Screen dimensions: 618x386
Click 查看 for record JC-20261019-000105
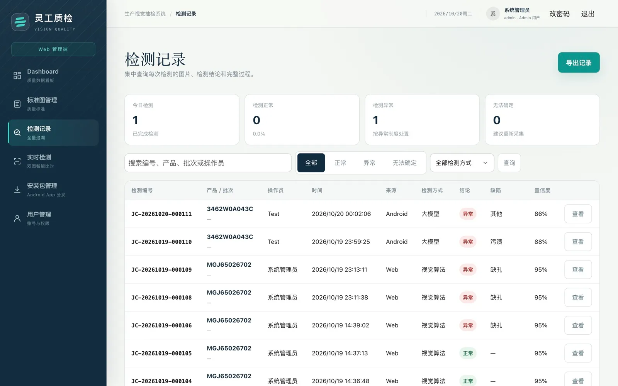coord(578,353)
